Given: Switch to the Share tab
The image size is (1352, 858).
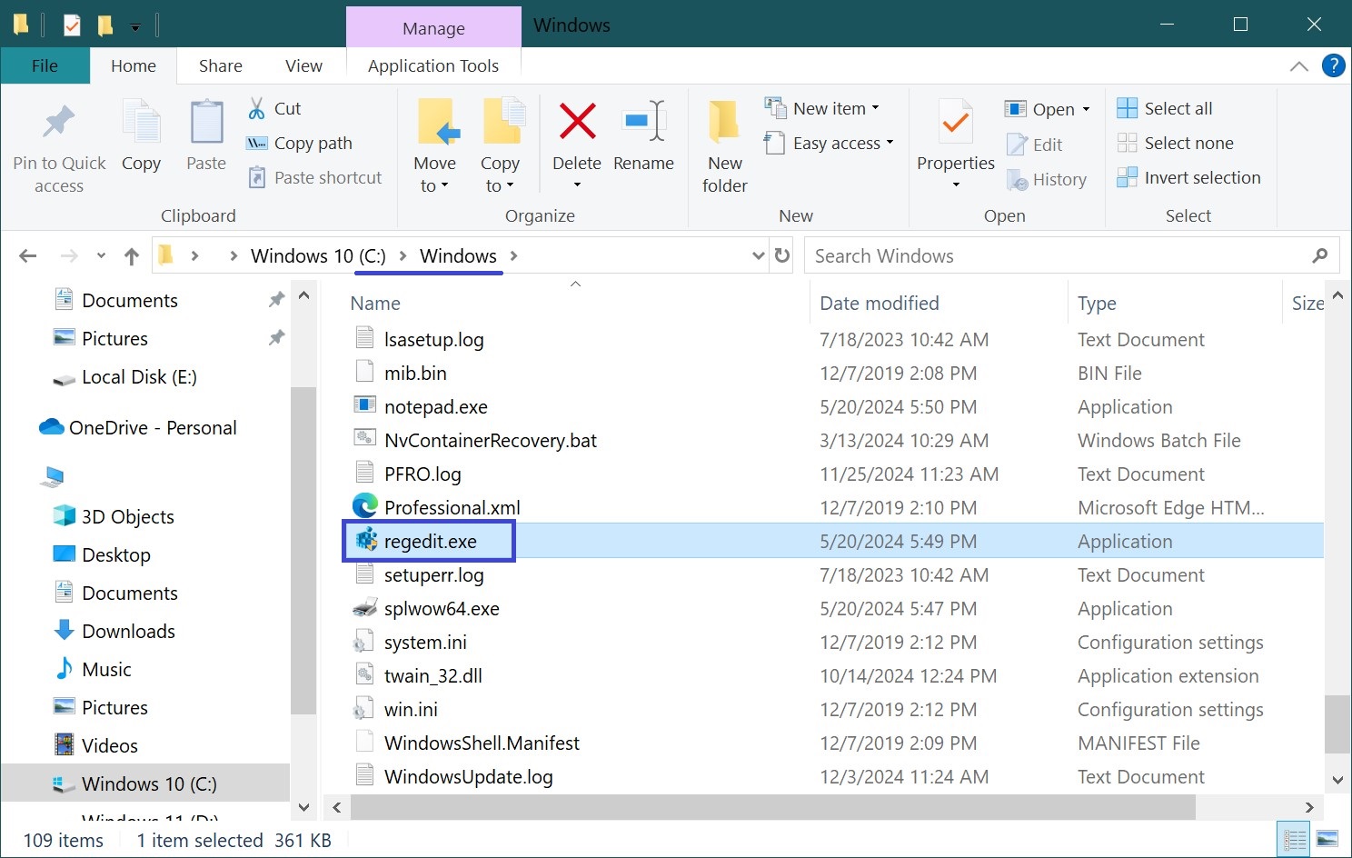Looking at the screenshot, I should 220,65.
